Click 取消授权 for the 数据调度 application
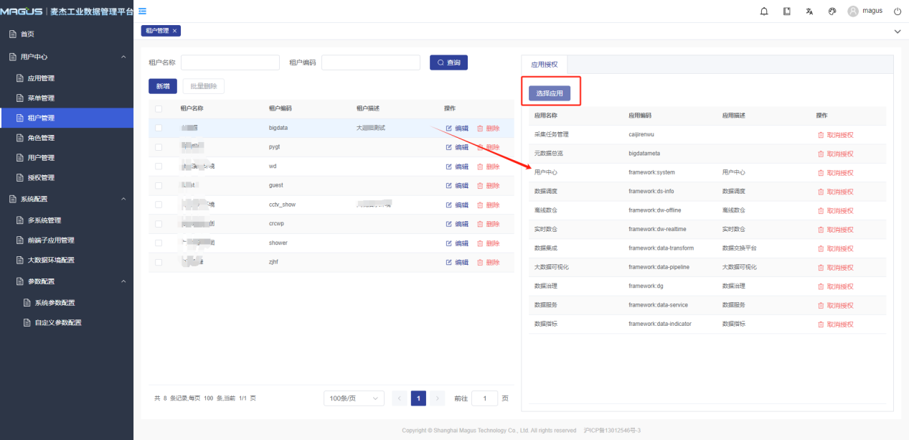 pos(835,192)
